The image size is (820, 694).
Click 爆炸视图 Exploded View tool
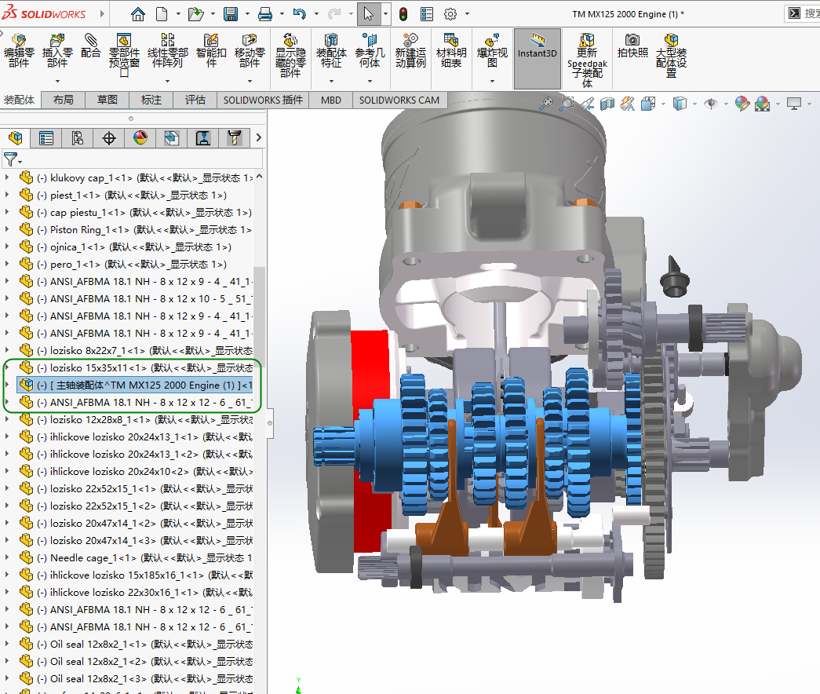492,51
